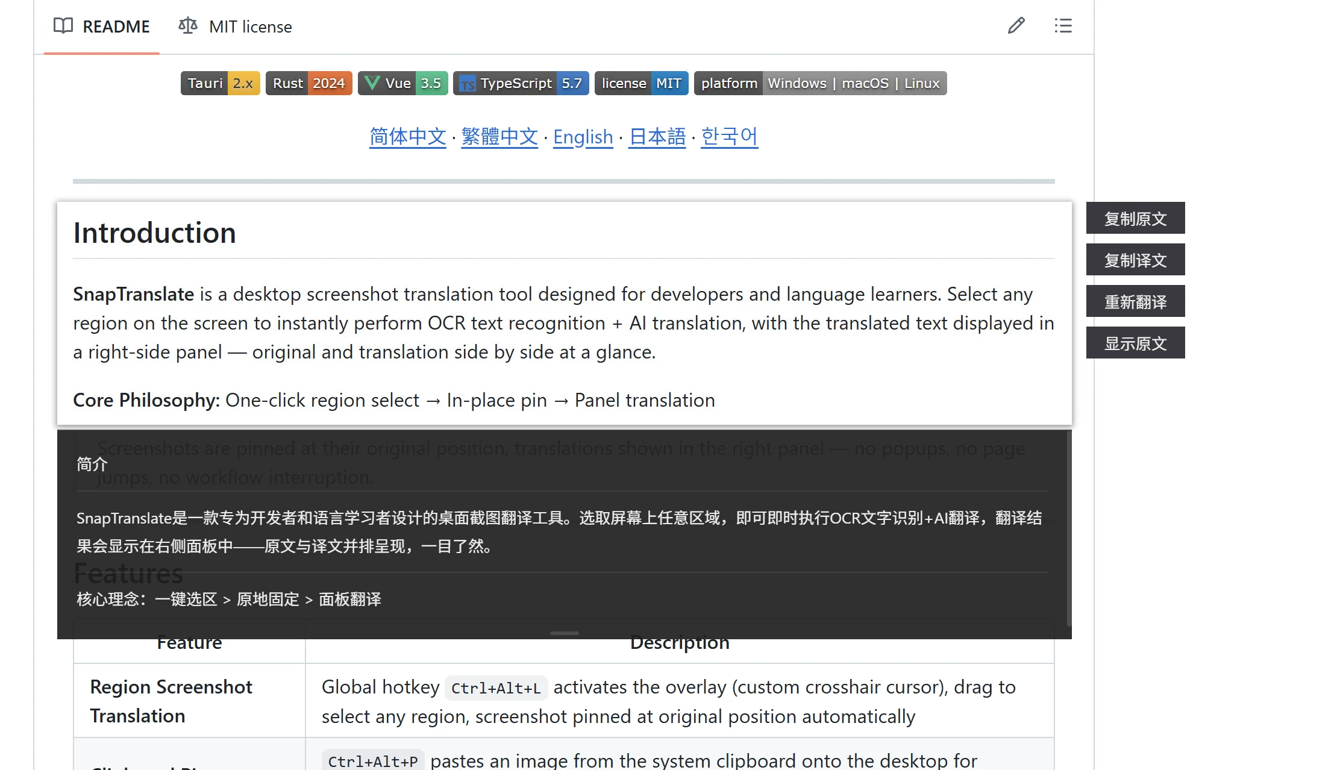Click the Ctrl+Alt+L hotkey code
The image size is (1343, 770).
[496, 688]
